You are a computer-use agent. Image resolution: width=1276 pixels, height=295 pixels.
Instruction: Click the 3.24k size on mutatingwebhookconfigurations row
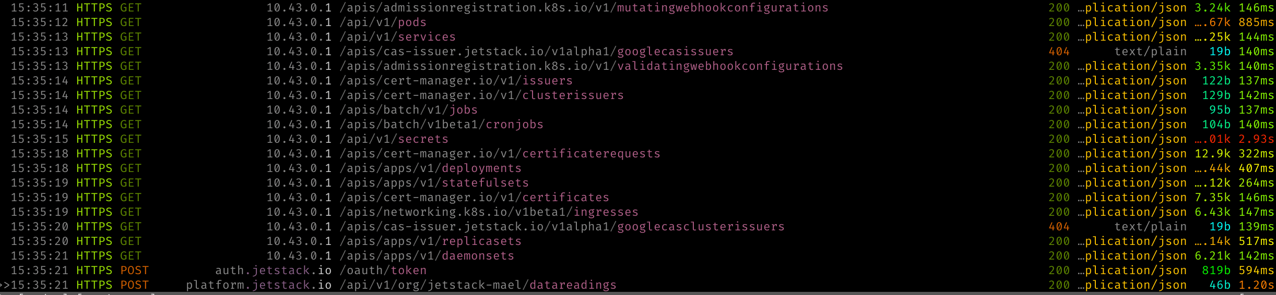(x=1212, y=8)
